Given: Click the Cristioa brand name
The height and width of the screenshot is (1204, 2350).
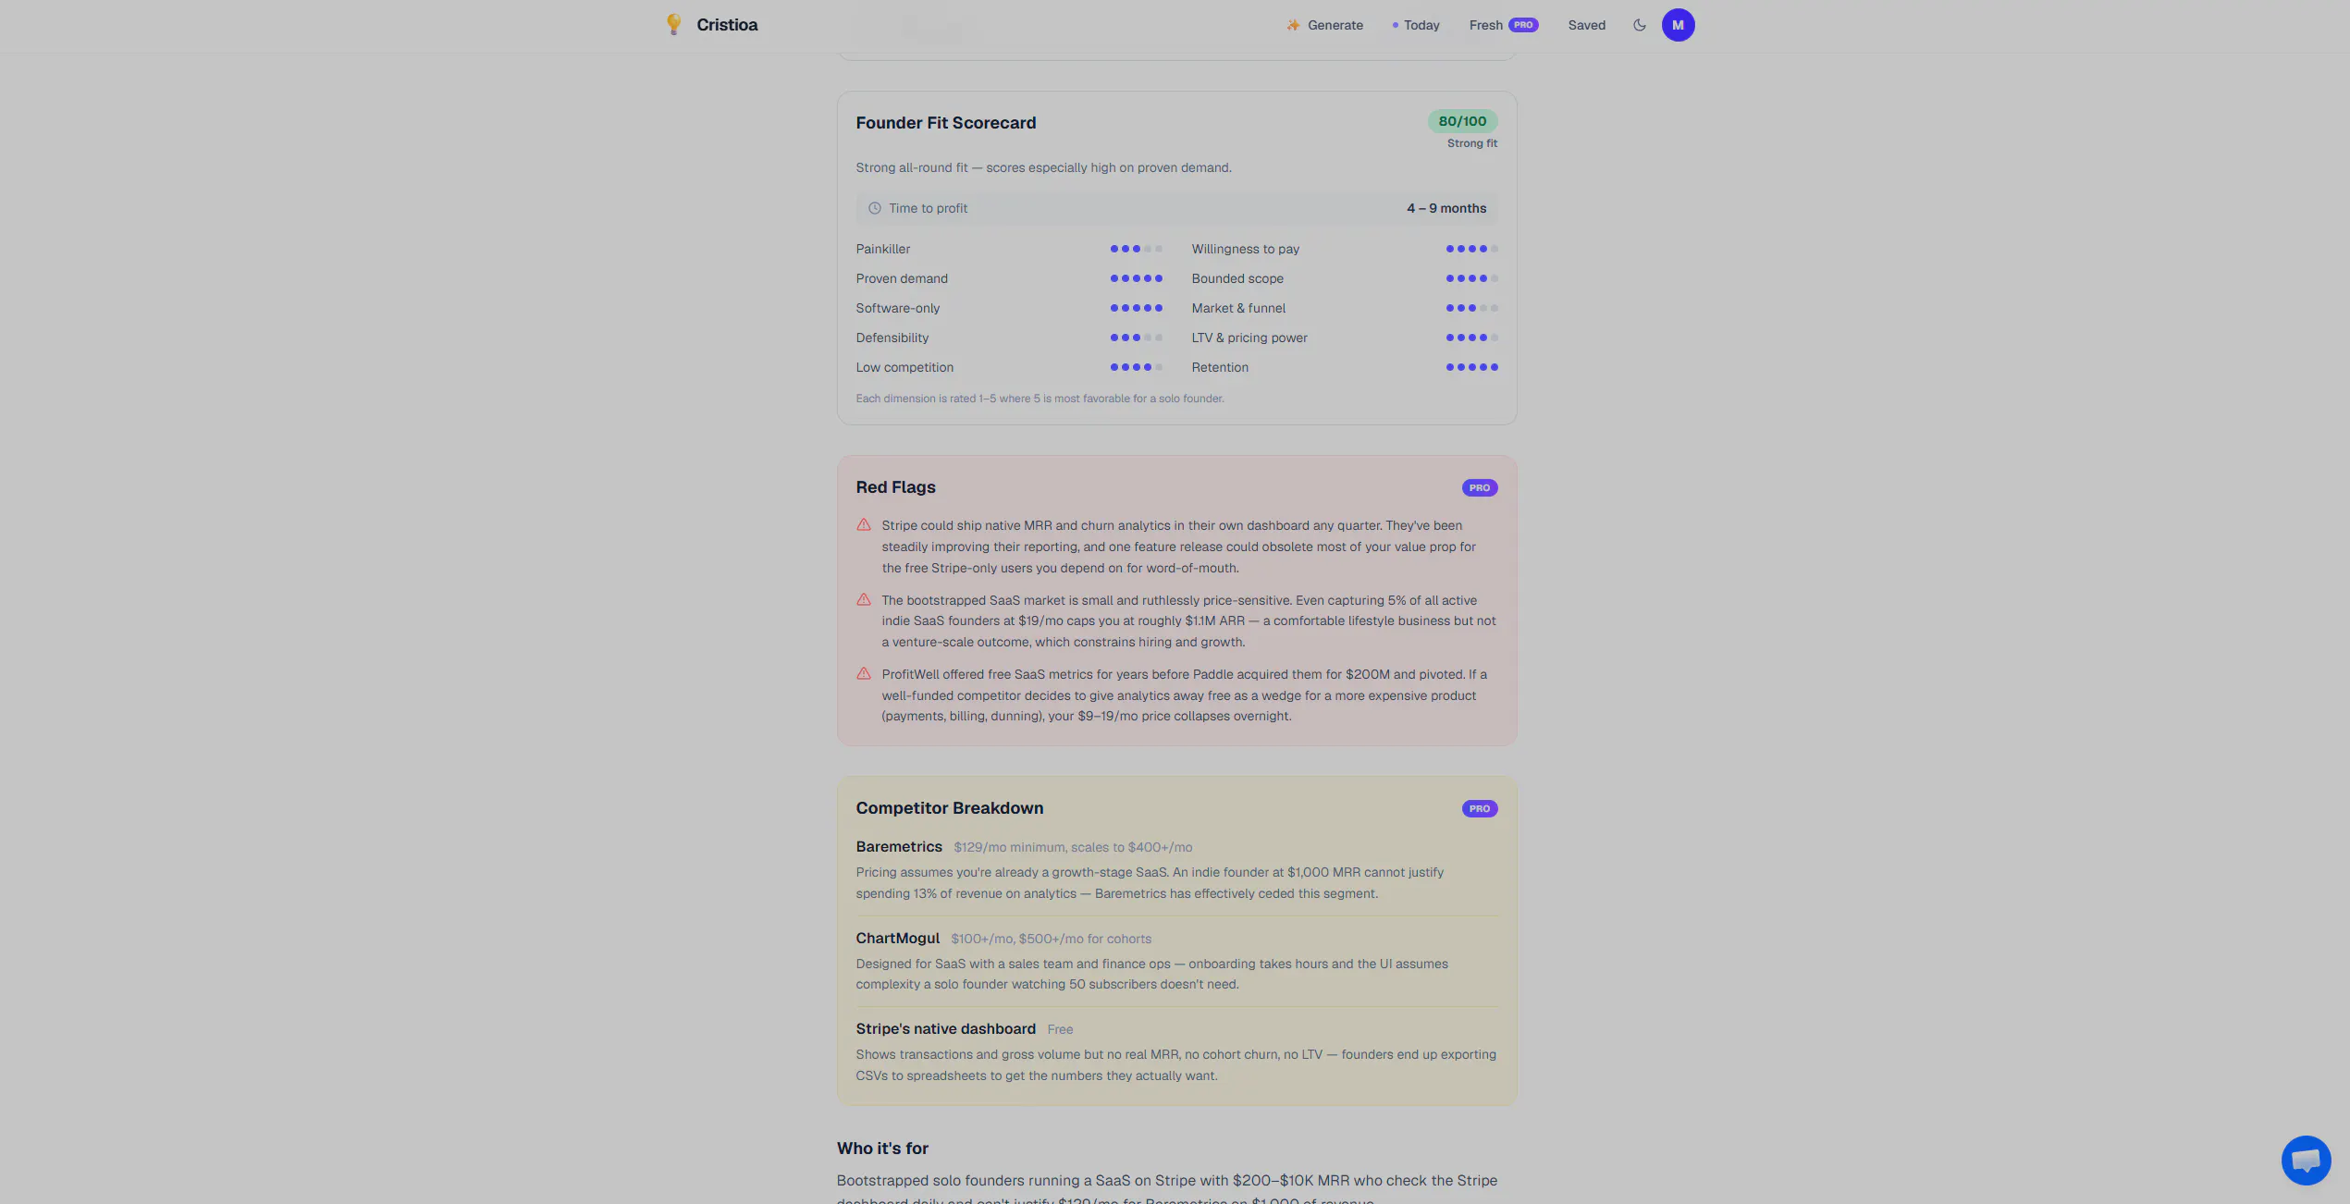Looking at the screenshot, I should pyautogui.click(x=727, y=25).
